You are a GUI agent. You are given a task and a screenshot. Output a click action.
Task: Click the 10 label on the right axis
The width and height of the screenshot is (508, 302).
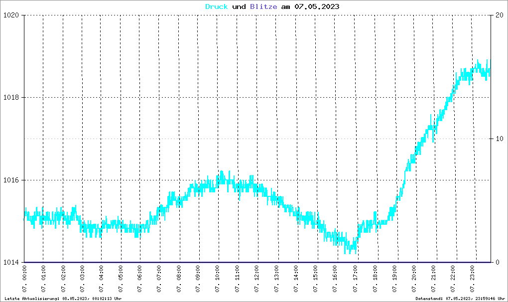pyautogui.click(x=498, y=139)
